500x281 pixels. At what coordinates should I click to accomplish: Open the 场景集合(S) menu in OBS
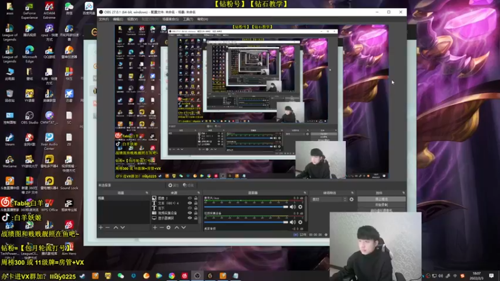point(170,19)
